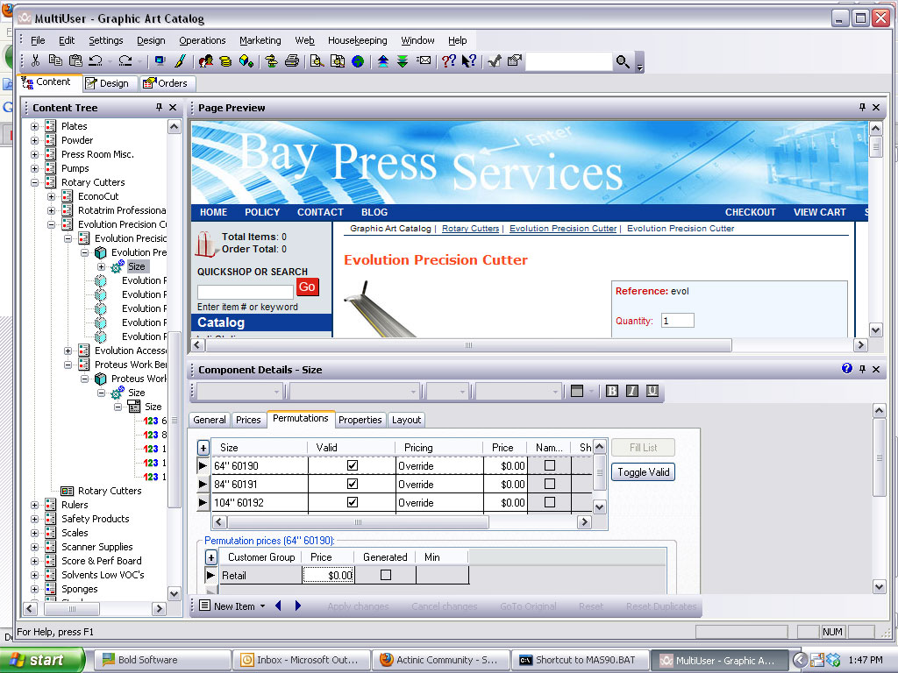This screenshot has width=898, height=673.
Task: Click the blue help icon in Component Details
Action: (846, 369)
